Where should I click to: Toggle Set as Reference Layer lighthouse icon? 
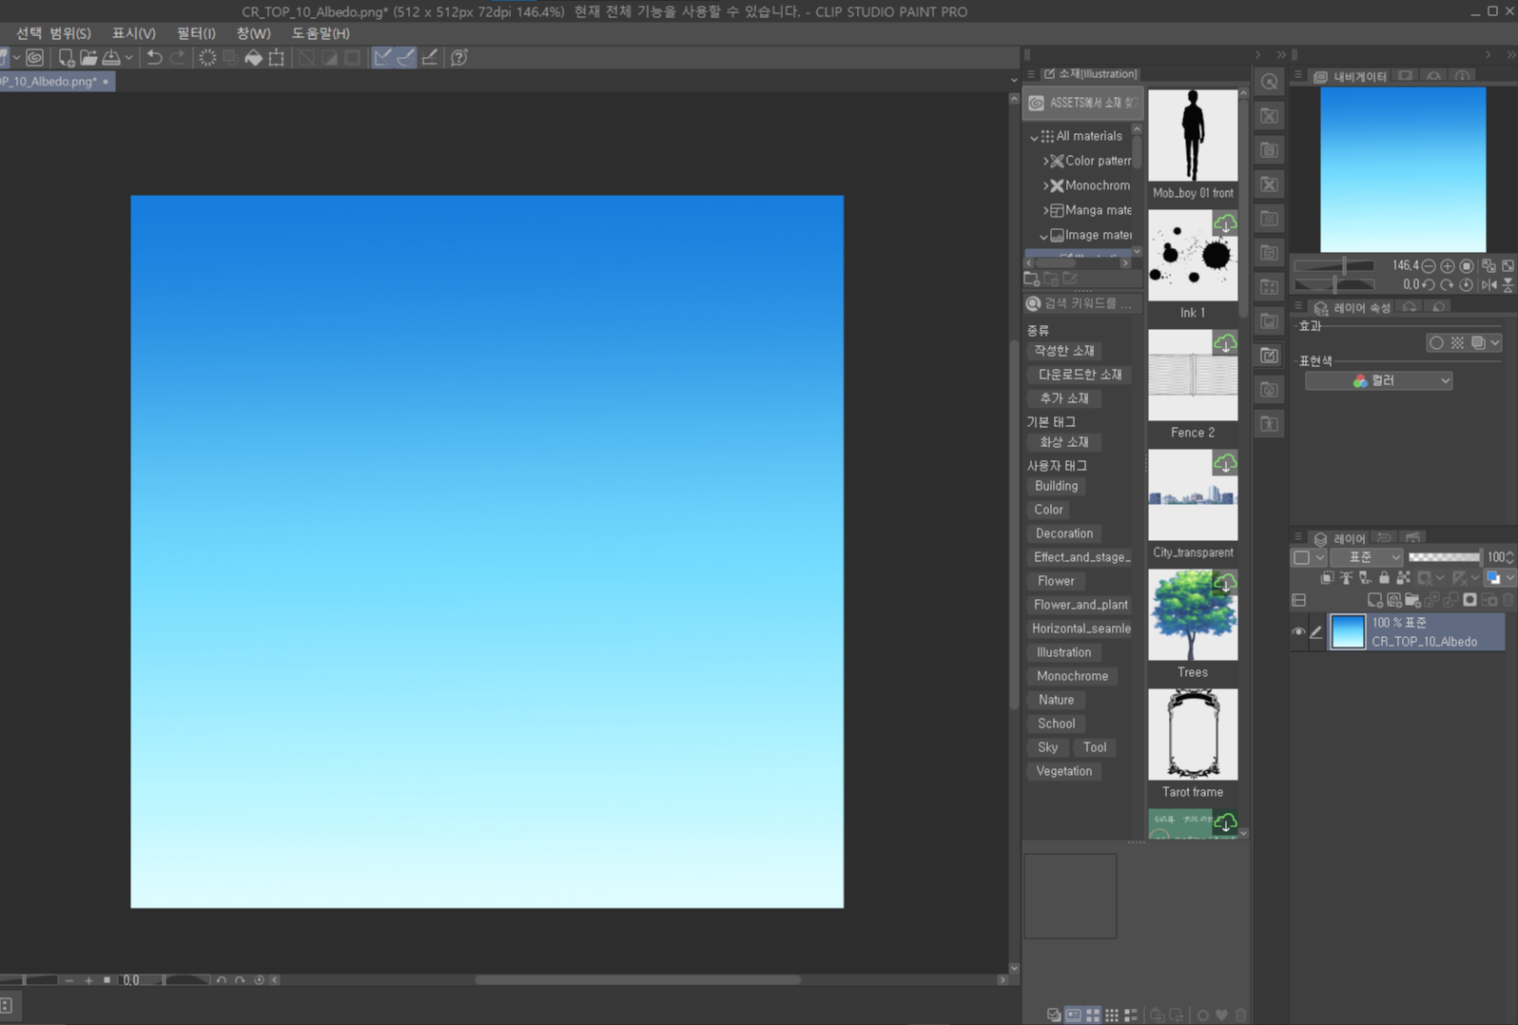click(x=1346, y=578)
